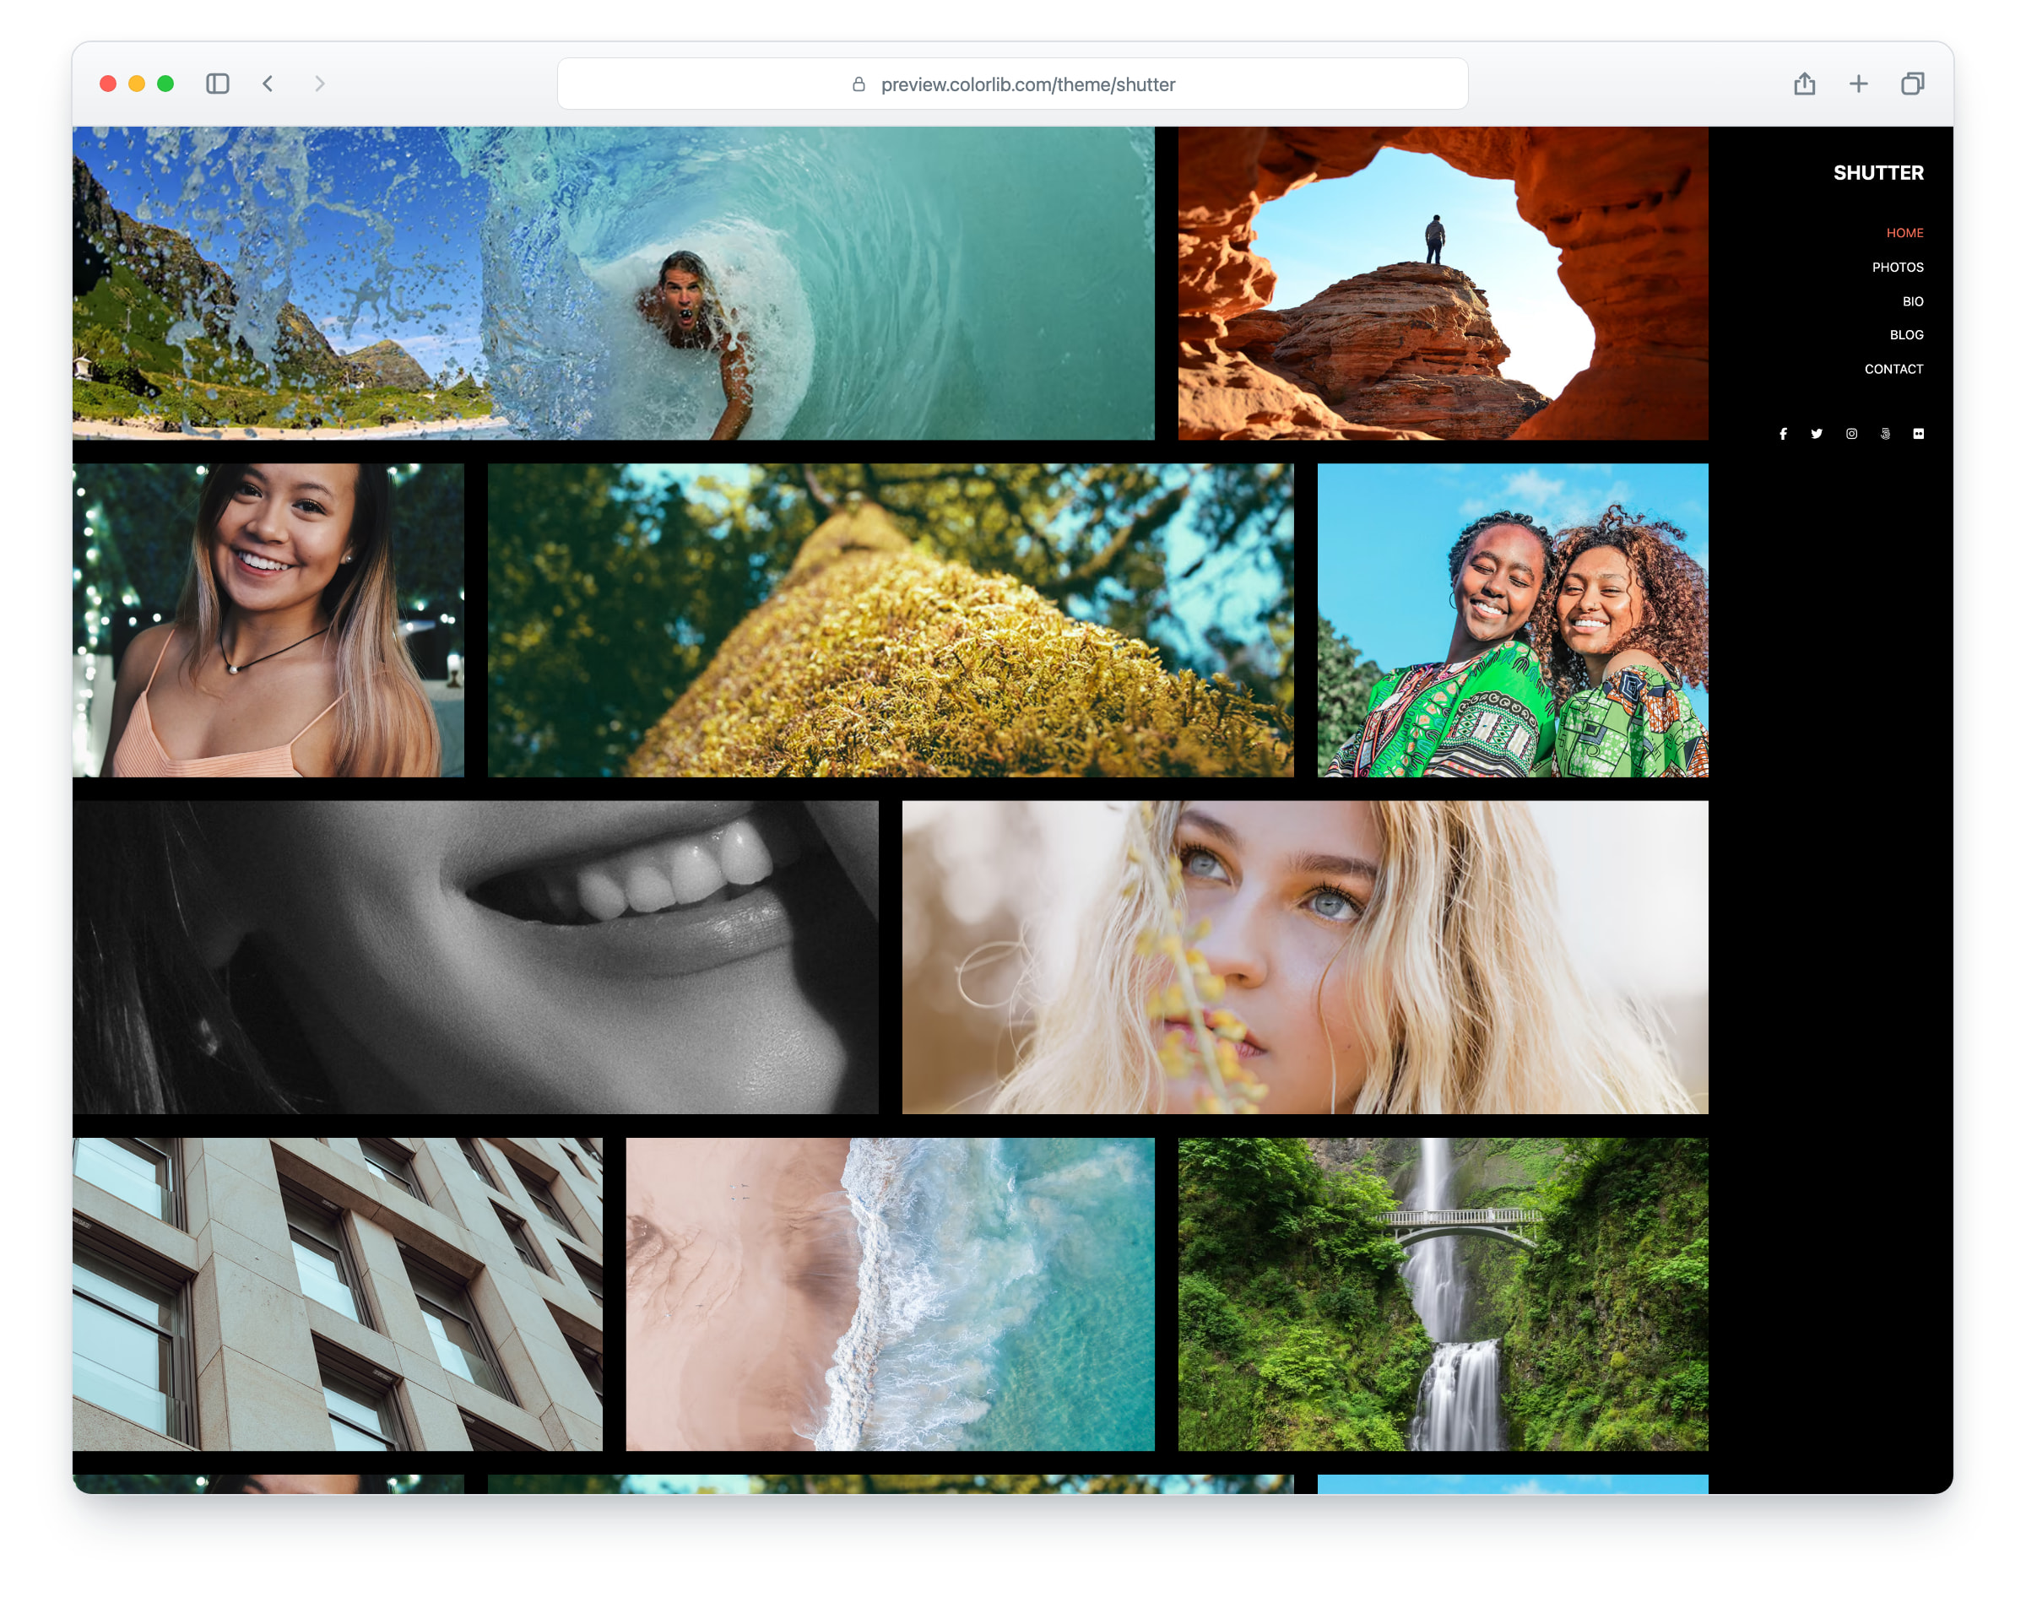Open the blonde woman portrait photo
Viewport: 2026px width, 1597px height.
point(1304,956)
